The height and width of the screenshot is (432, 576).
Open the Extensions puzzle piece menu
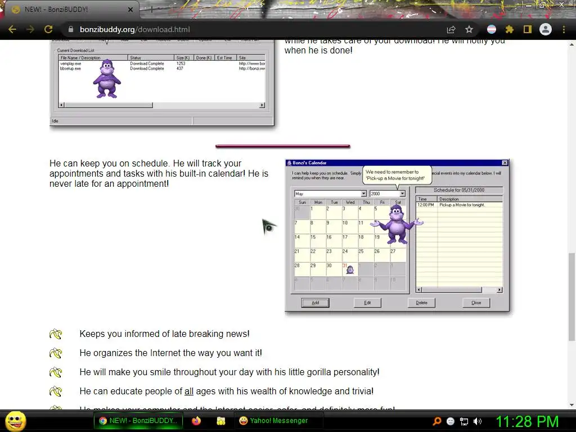pyautogui.click(x=509, y=29)
